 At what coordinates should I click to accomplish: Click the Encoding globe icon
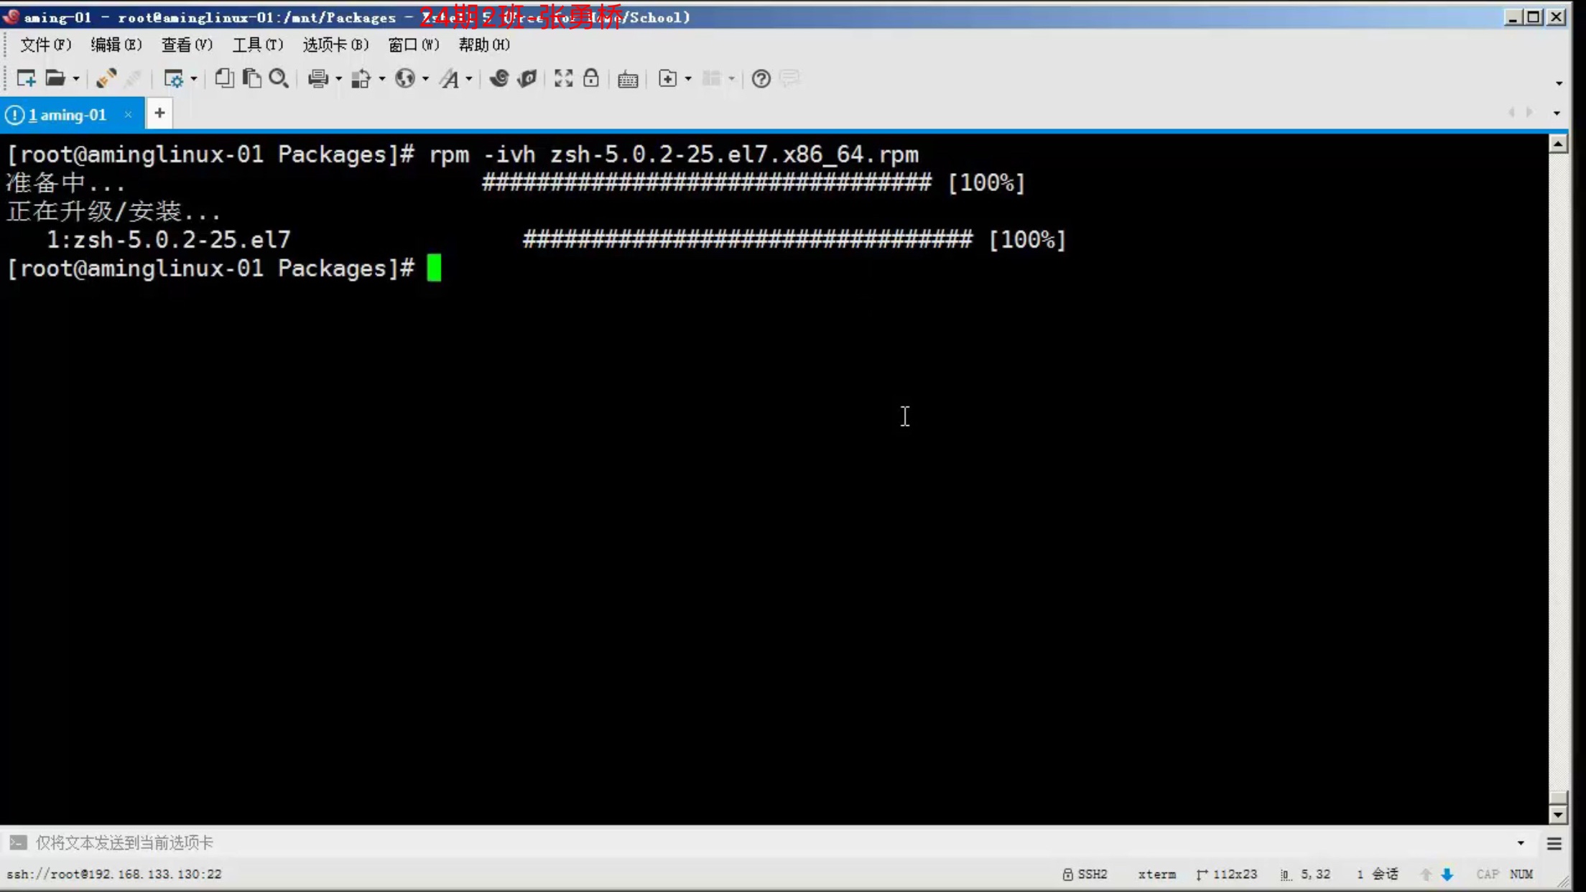[405, 78]
